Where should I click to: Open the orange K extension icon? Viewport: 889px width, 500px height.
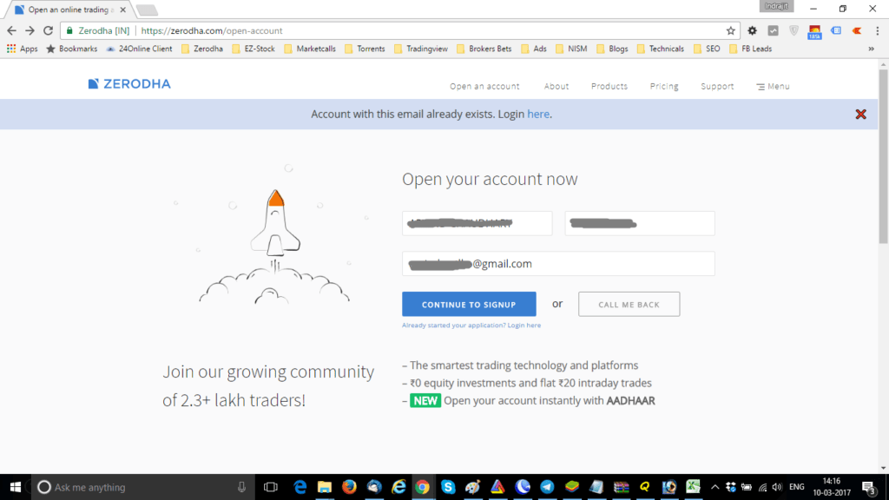pyautogui.click(x=857, y=30)
